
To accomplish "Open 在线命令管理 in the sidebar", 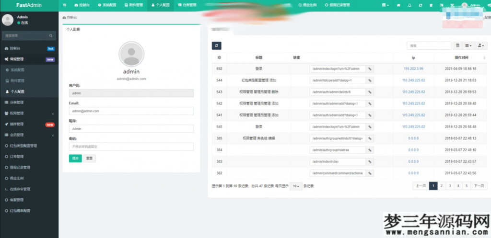I will click(29, 189).
